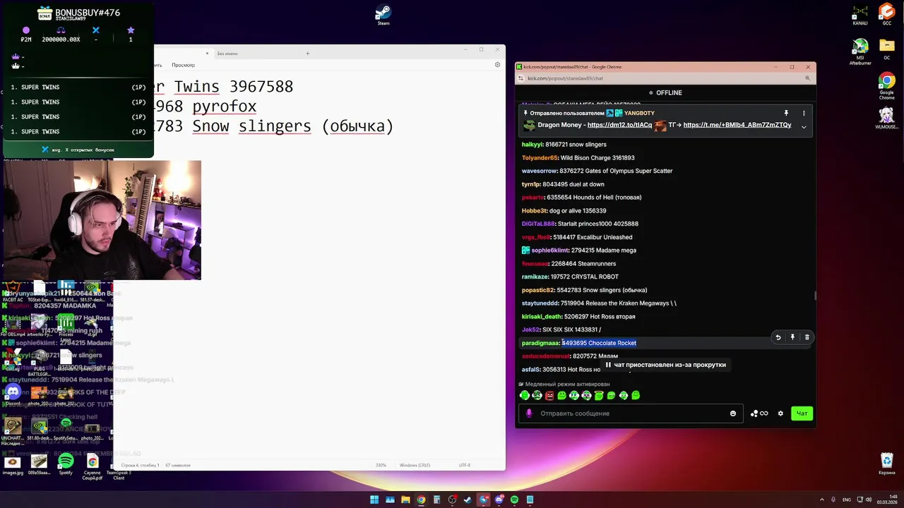
Task: Add a new tab in Notepad
Action: (x=307, y=54)
